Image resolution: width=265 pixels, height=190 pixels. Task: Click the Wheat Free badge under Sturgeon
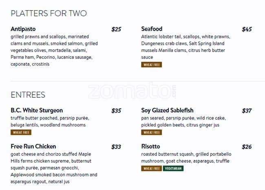pos(21,133)
